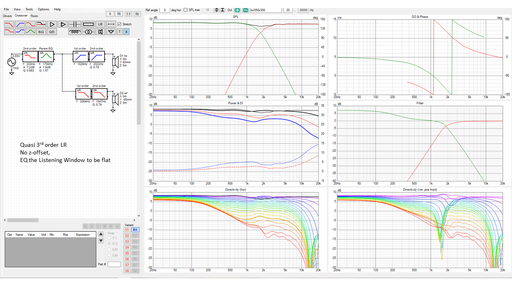Click the overlay name field bo550x300
The width and height of the screenshot is (512, 288).
266,10
